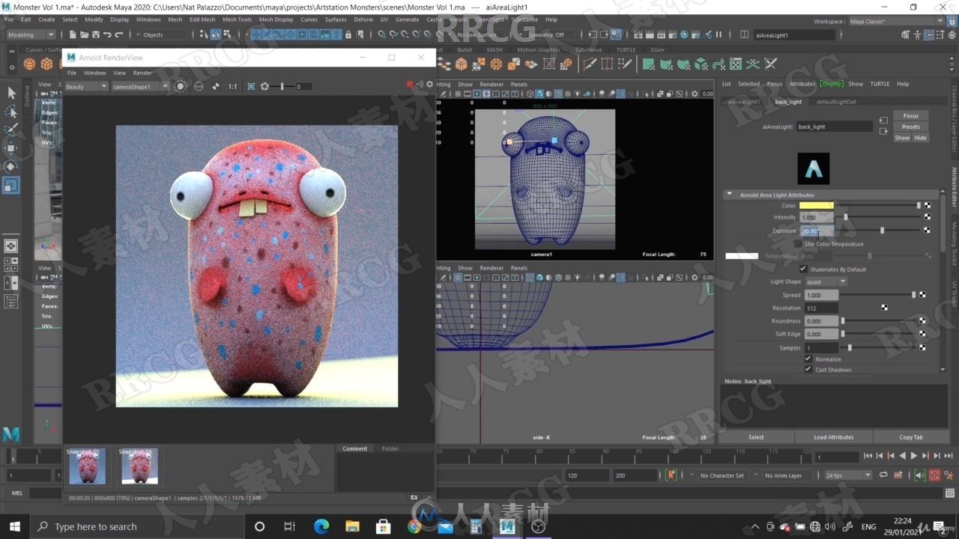Open Google Chrome from the taskbar

[414, 526]
